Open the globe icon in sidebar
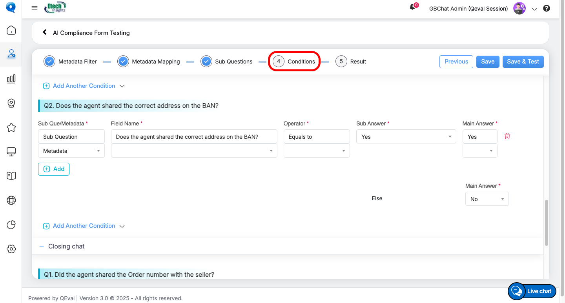The height and width of the screenshot is (303, 565). 11,200
